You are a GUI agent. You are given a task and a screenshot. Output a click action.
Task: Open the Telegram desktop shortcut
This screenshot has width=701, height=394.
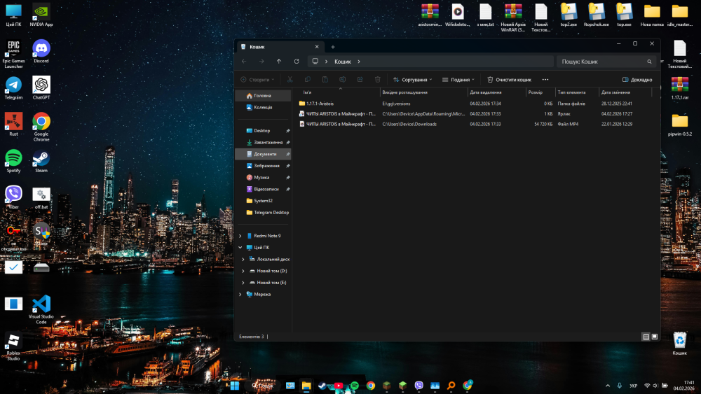click(x=13, y=88)
